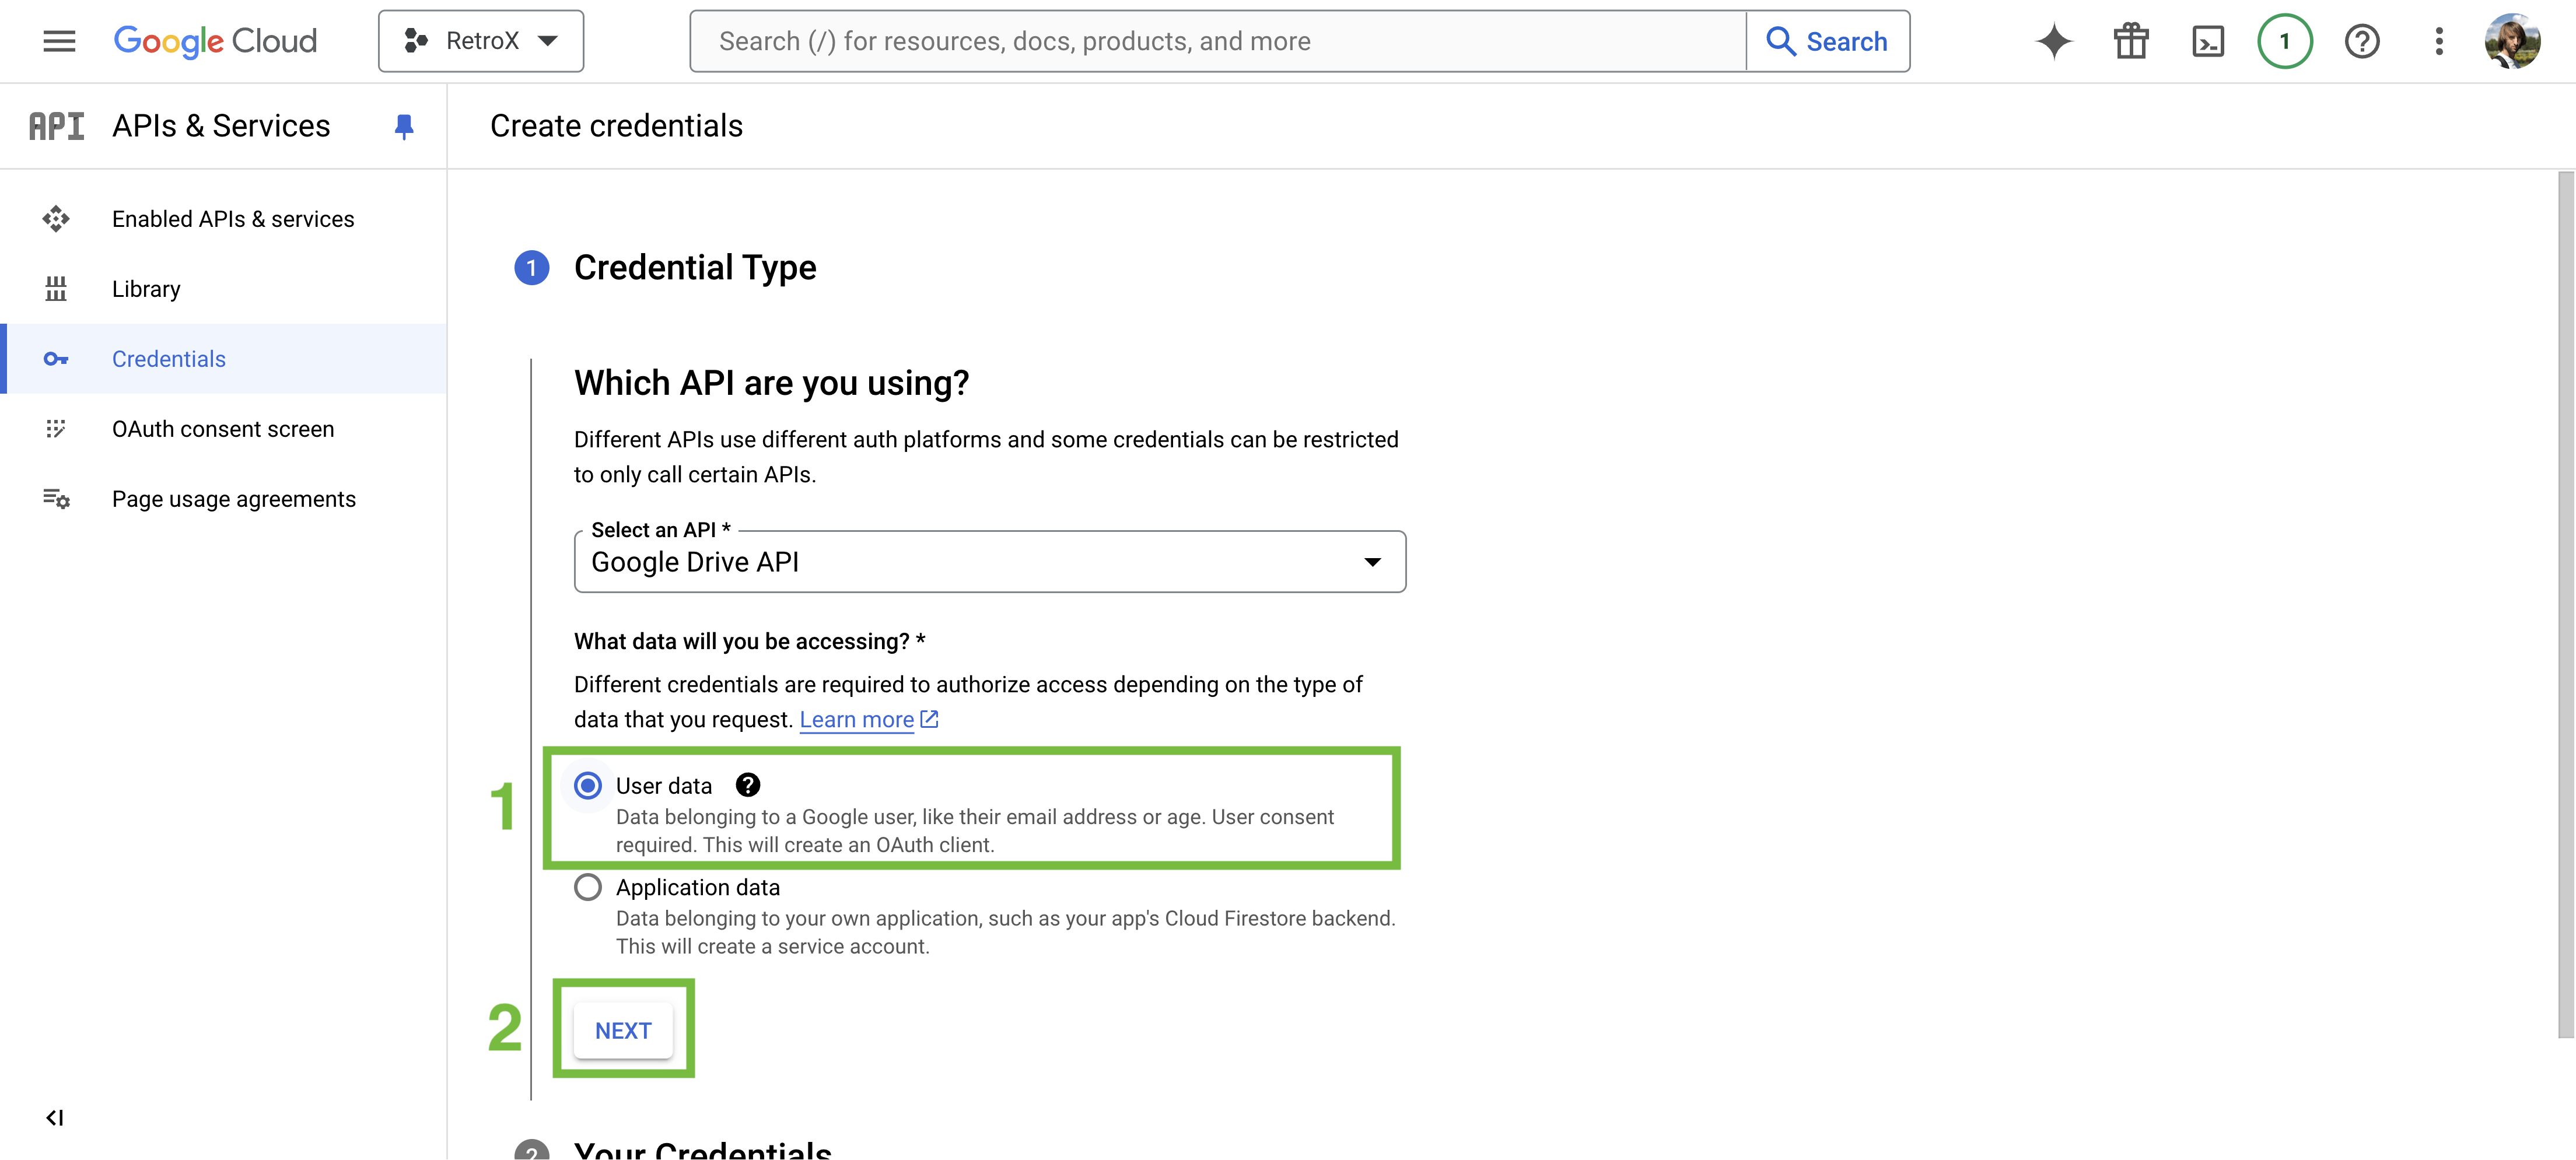Open the three-dot settings and utilities menu
The width and height of the screenshot is (2576, 1160).
coord(2439,41)
